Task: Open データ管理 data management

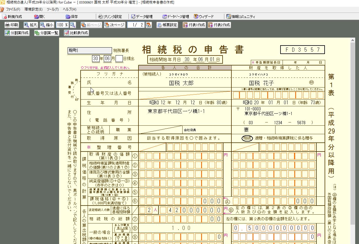Action: [x=142, y=17]
